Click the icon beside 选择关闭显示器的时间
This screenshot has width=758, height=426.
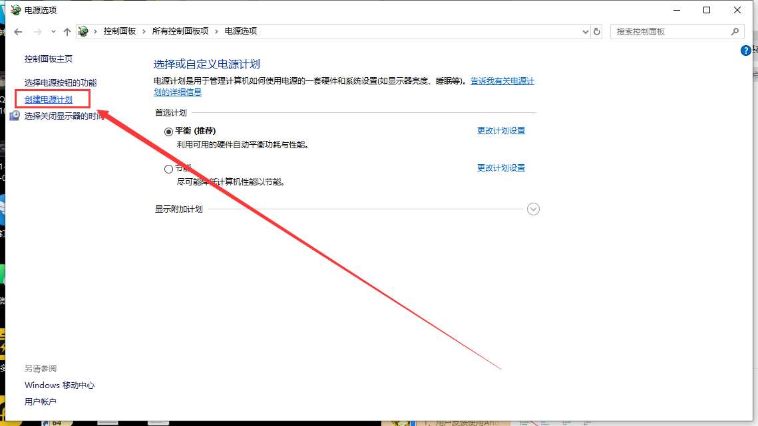tap(15, 116)
